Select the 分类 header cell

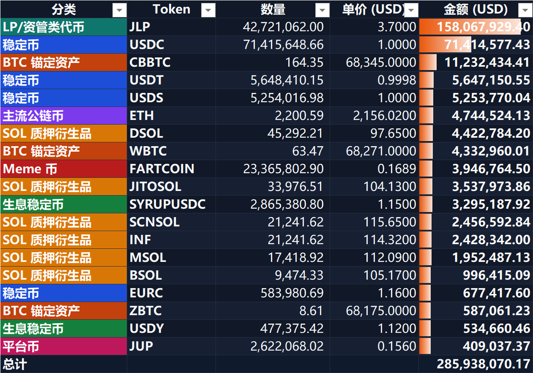[x=64, y=9]
